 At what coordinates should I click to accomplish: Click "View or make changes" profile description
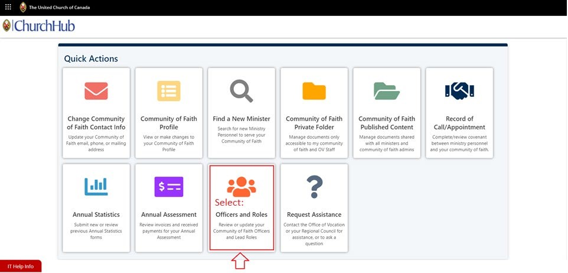click(169, 143)
